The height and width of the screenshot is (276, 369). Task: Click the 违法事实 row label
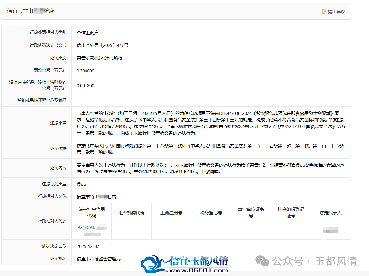pyautogui.click(x=58, y=123)
